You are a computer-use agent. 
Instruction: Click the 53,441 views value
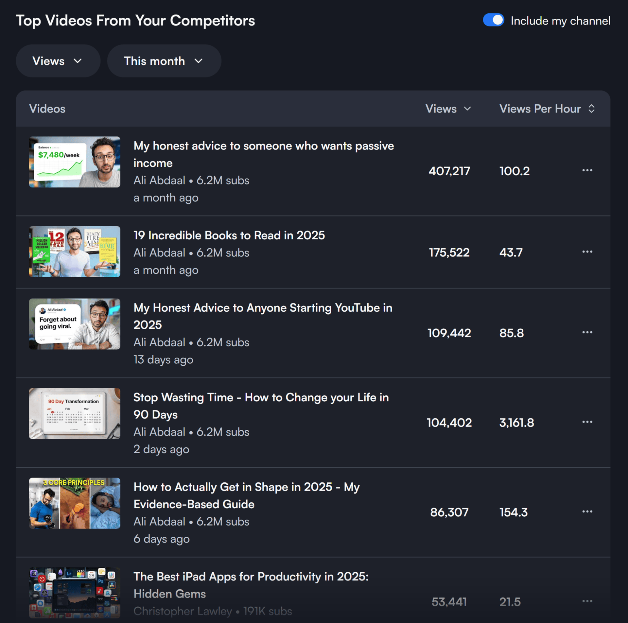[x=449, y=602]
